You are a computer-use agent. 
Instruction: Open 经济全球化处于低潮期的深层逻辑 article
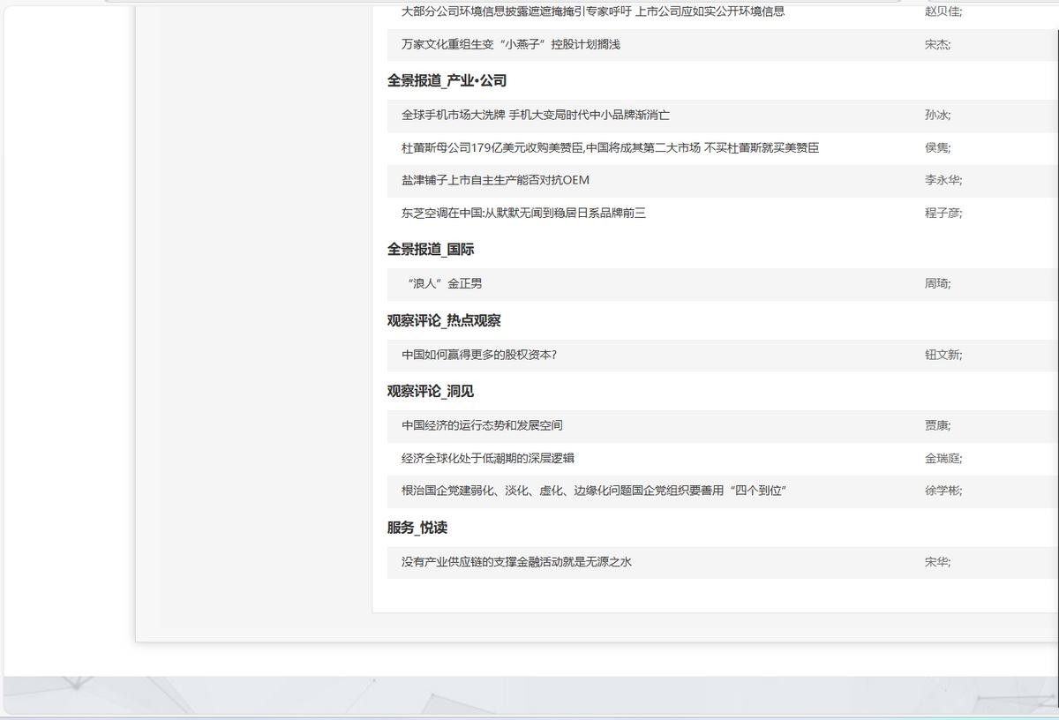coord(488,459)
